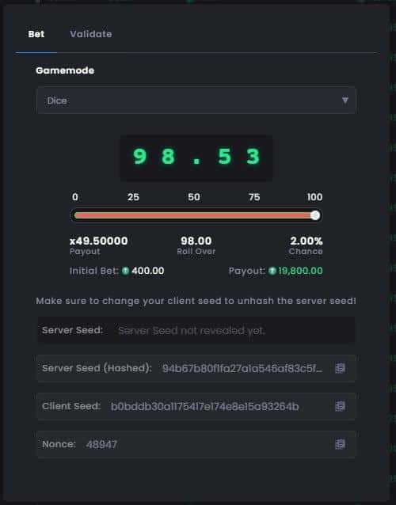Viewport: 396px width, 505px height.
Task: Click the hashed server seed text
Action: coord(242,368)
